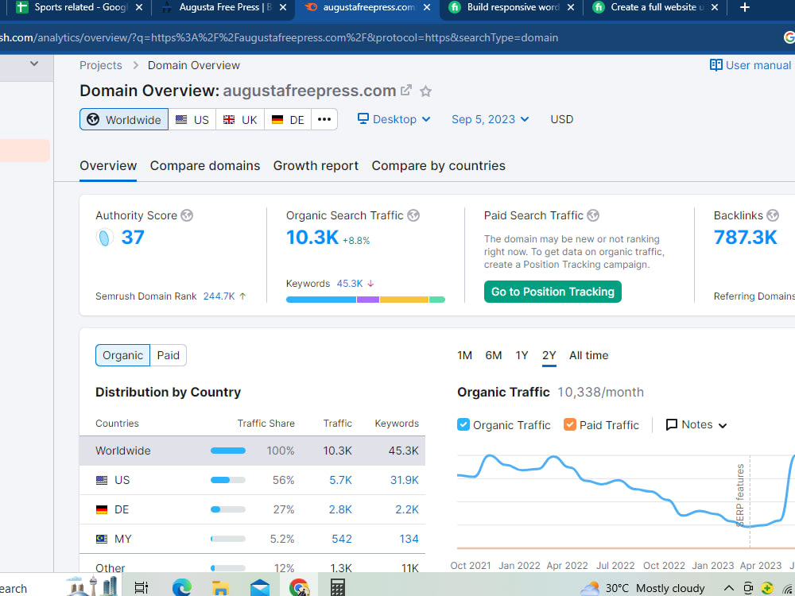Select the UK database button
Image resolution: width=795 pixels, height=596 pixels.
(x=240, y=120)
